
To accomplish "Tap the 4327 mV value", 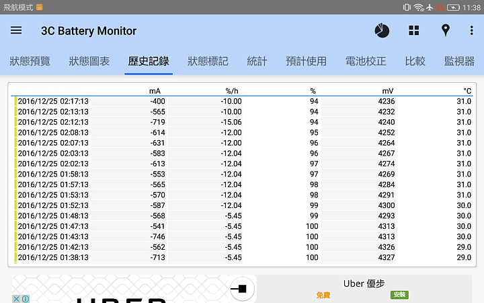I will [x=386, y=257].
